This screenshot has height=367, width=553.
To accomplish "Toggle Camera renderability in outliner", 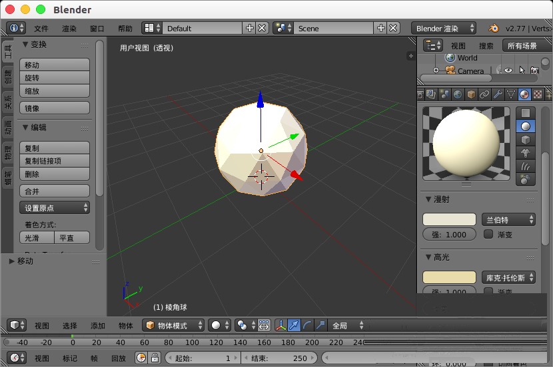I will [x=534, y=70].
